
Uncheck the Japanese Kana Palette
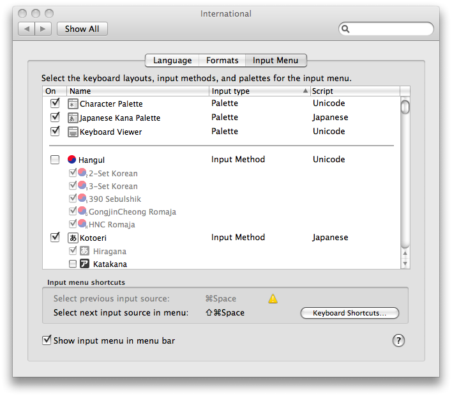[55, 117]
